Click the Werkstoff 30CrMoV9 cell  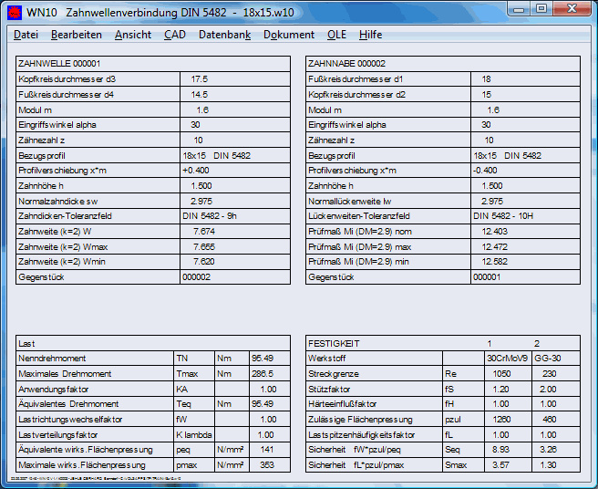[x=507, y=359]
